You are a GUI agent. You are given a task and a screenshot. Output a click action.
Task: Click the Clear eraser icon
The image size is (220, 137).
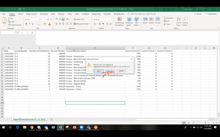(x=165, y=24)
